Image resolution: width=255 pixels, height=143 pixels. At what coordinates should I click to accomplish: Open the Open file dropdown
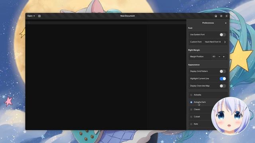pos(31,16)
